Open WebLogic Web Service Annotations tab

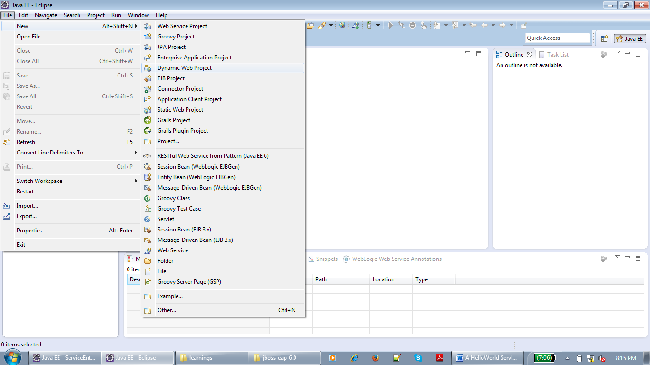392,259
